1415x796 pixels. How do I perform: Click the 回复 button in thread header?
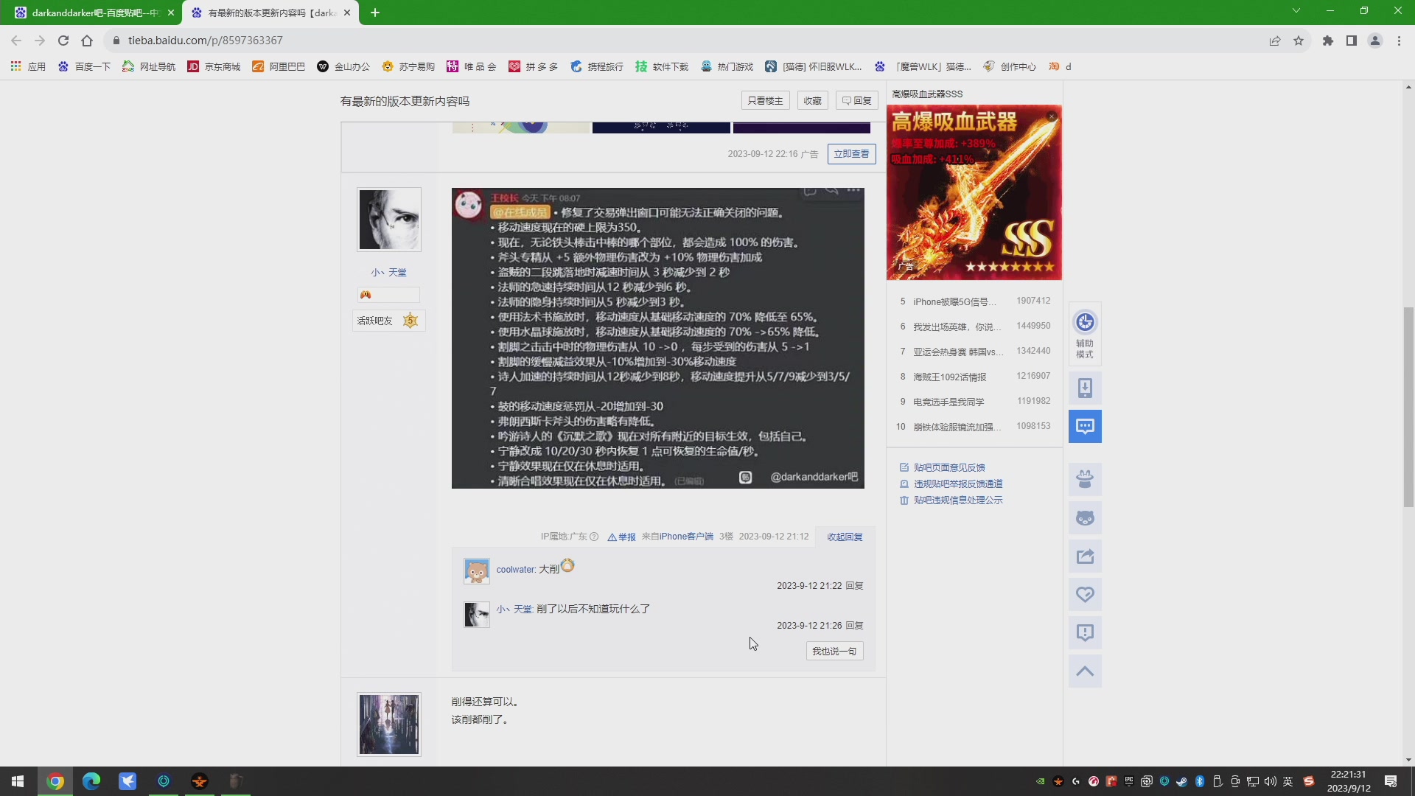[856, 101]
